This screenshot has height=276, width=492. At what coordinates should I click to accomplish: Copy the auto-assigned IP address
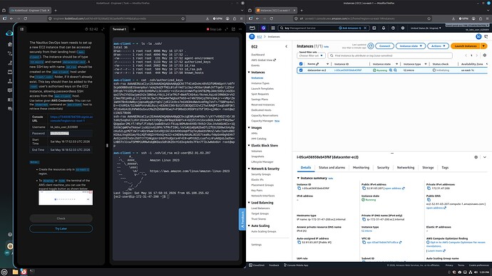click(x=299, y=242)
